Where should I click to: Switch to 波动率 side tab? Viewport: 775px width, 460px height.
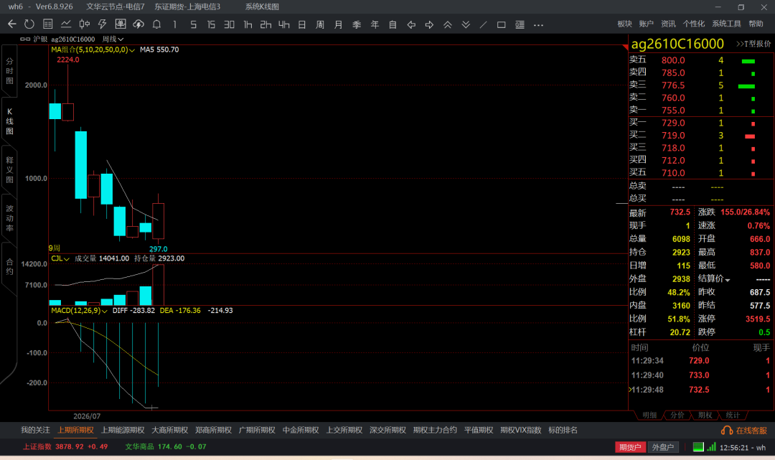coord(9,218)
